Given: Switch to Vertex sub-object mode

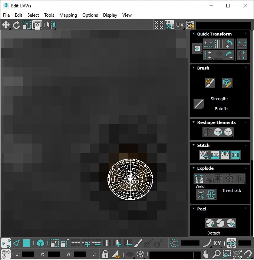Looking at the screenshot, I should coord(6,243).
